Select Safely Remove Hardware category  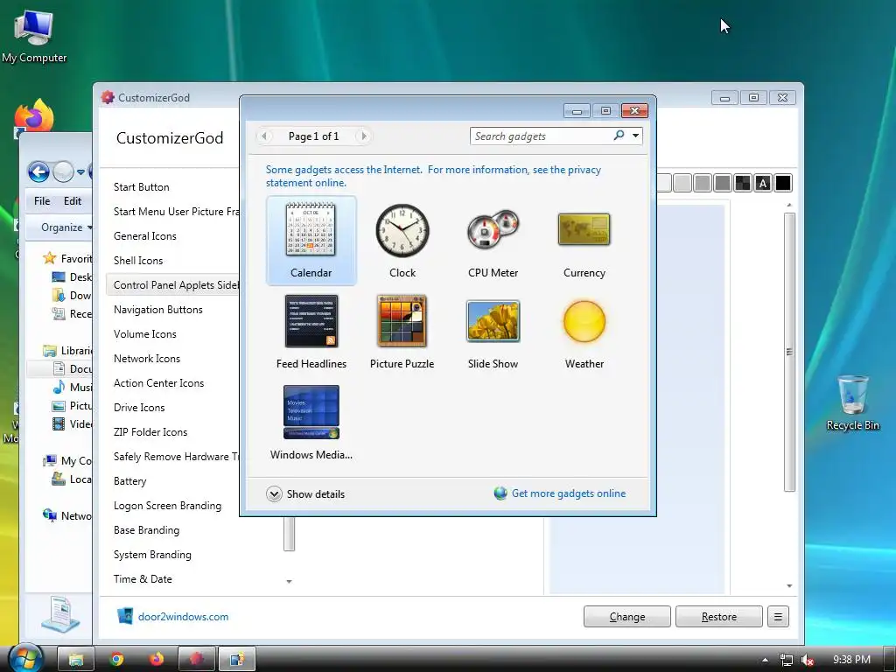175,457
